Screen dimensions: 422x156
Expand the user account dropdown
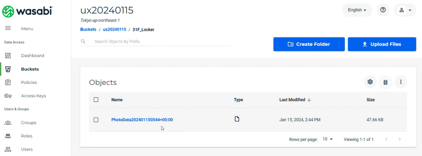point(405,10)
